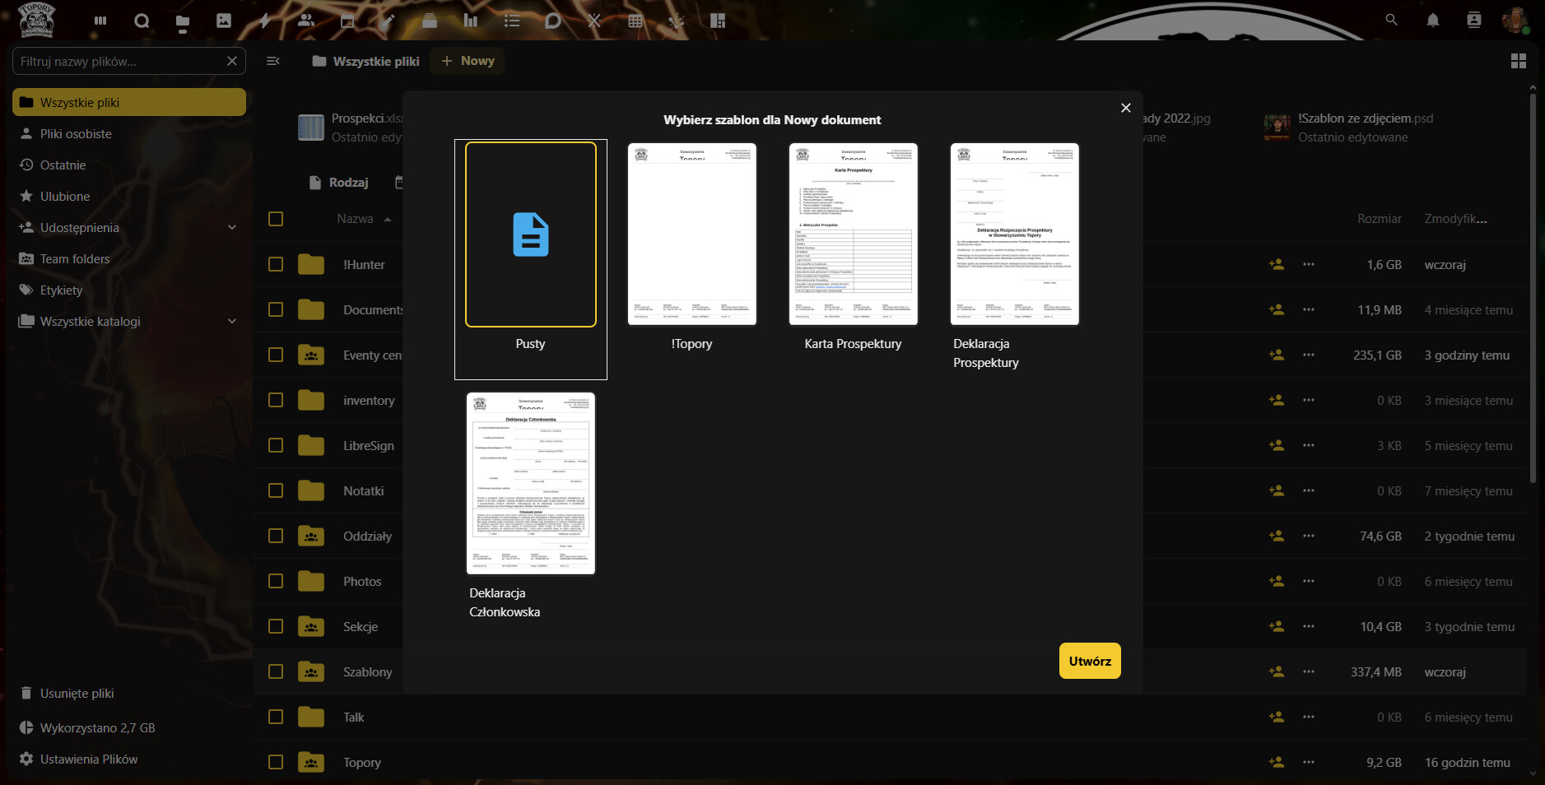
Task: Open Etykiety tags view
Action: [x=129, y=290]
